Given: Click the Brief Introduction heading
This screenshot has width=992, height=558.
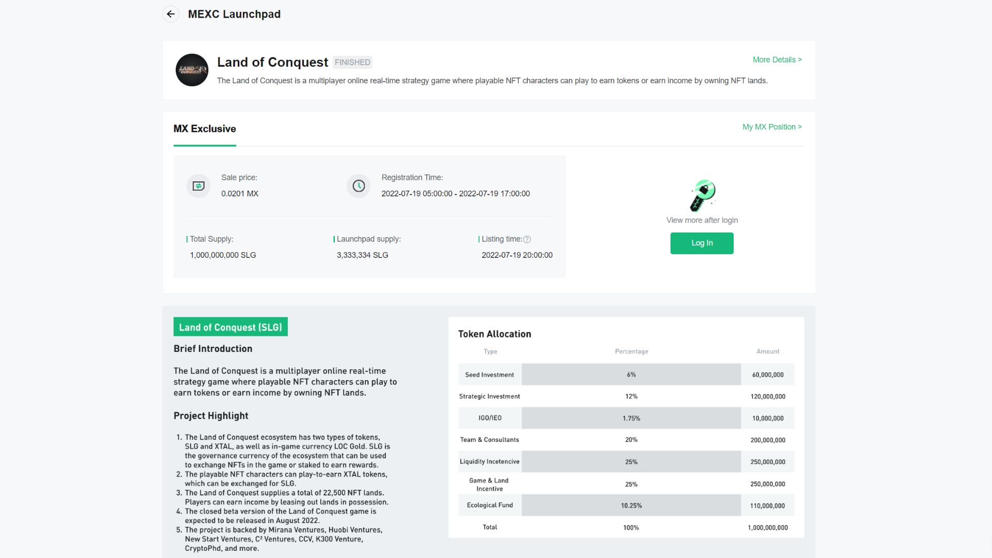Looking at the screenshot, I should [213, 349].
